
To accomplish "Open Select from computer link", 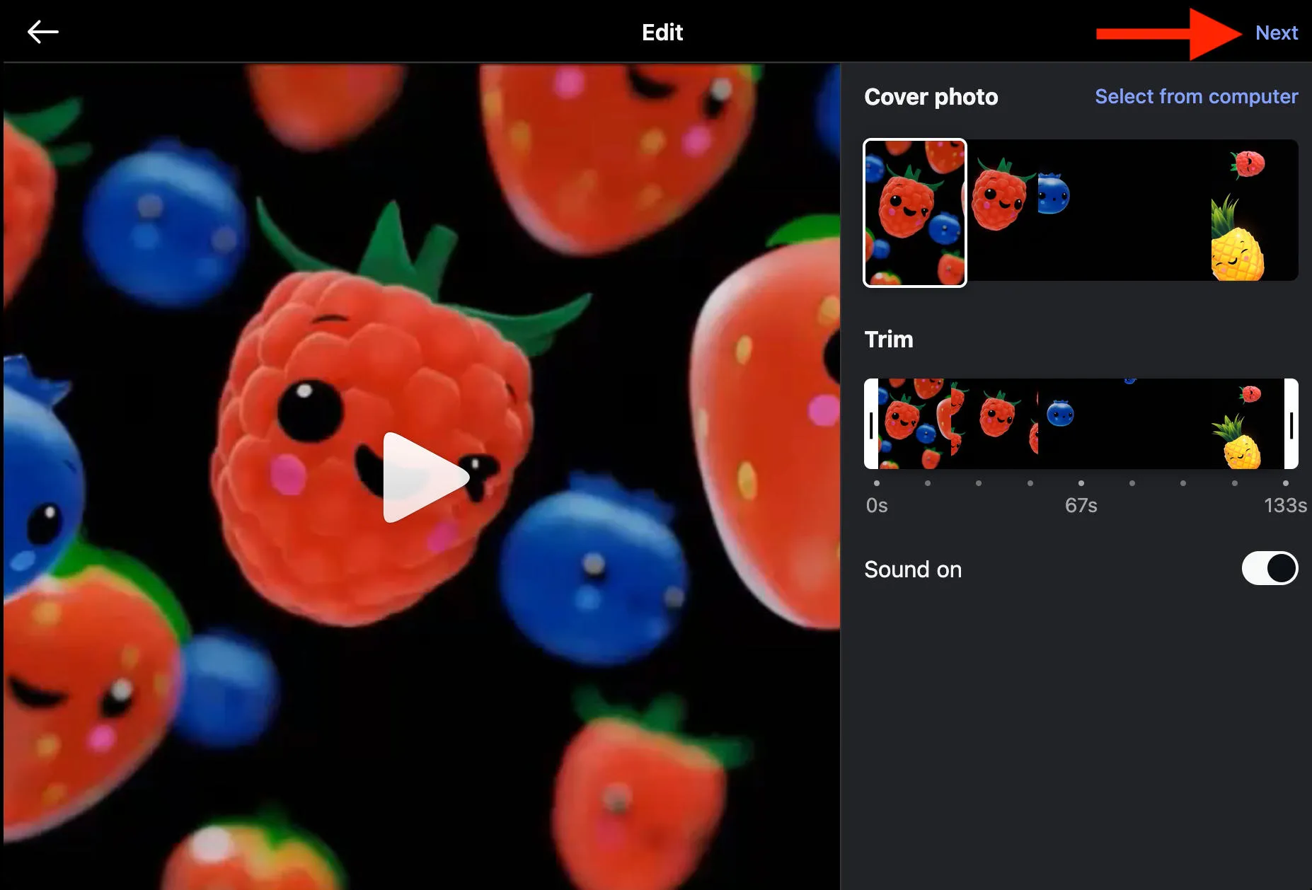I will click(1196, 96).
